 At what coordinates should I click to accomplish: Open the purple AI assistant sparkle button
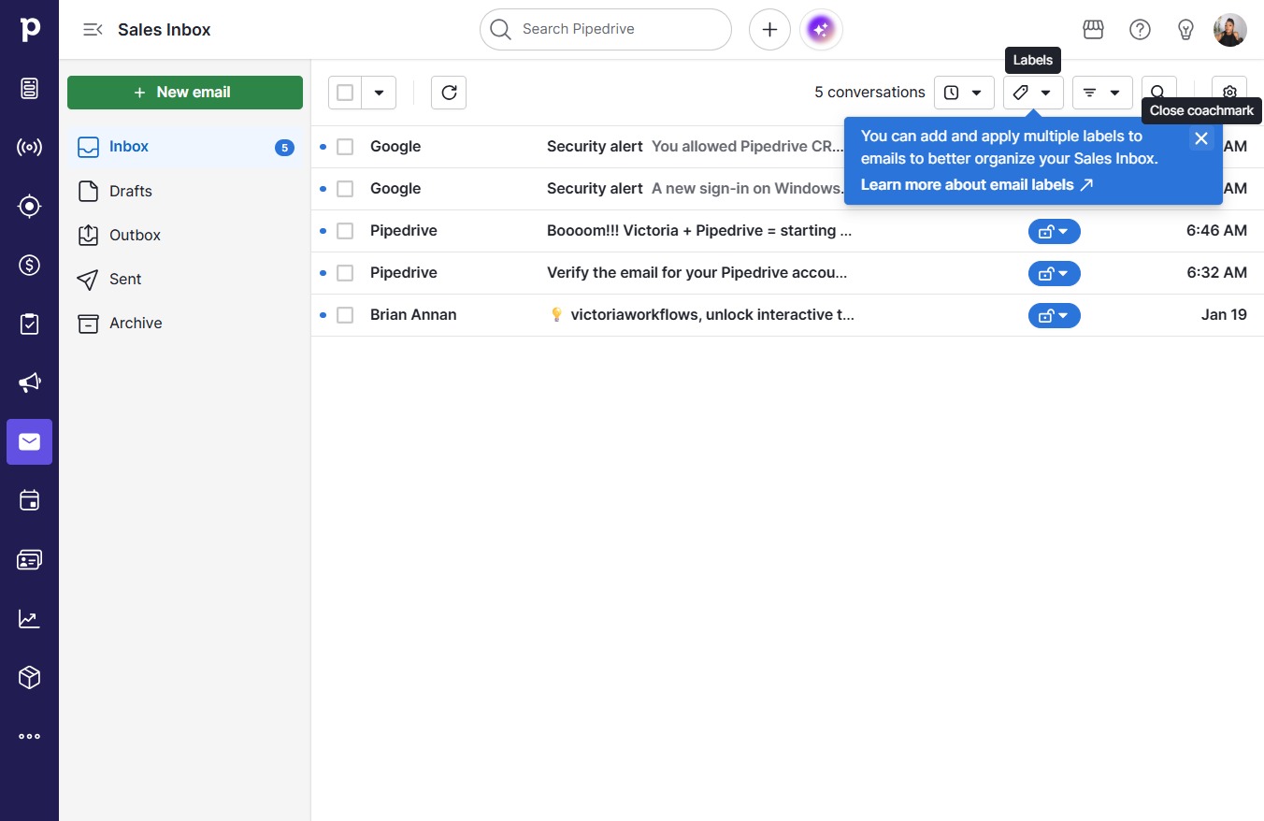(821, 30)
